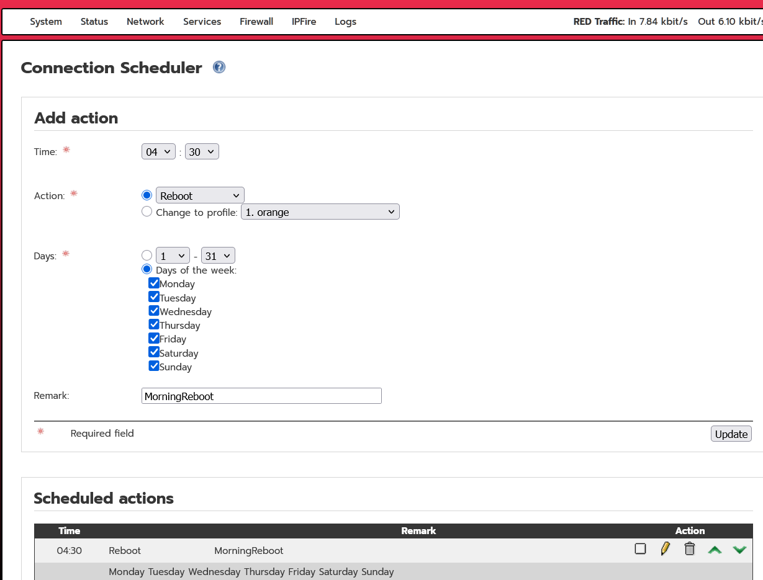Open the minute dropdown showing 30
The width and height of the screenshot is (763, 580).
(x=202, y=151)
